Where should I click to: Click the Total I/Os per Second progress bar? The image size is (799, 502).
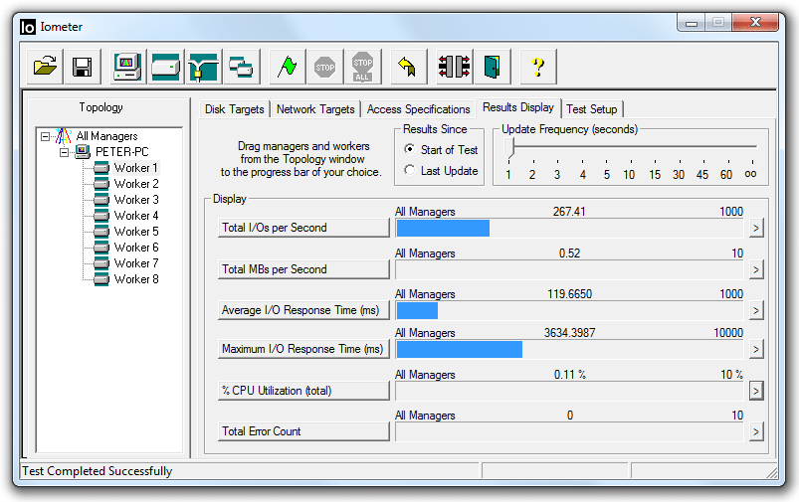point(569,228)
